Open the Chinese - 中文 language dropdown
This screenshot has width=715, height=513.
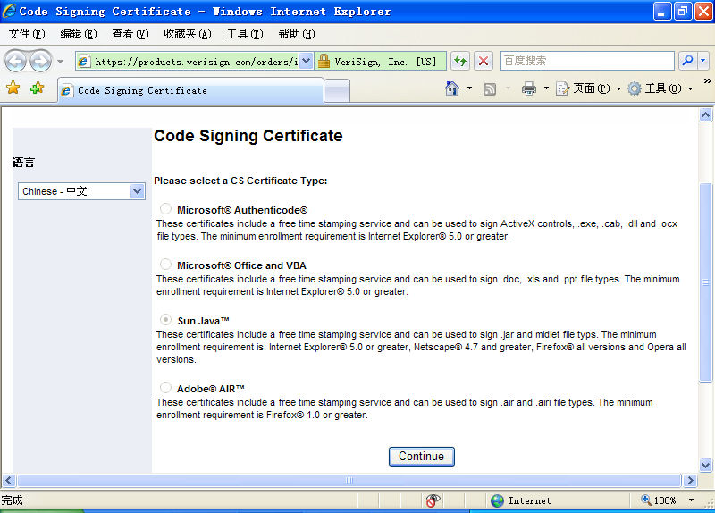pyautogui.click(x=81, y=191)
